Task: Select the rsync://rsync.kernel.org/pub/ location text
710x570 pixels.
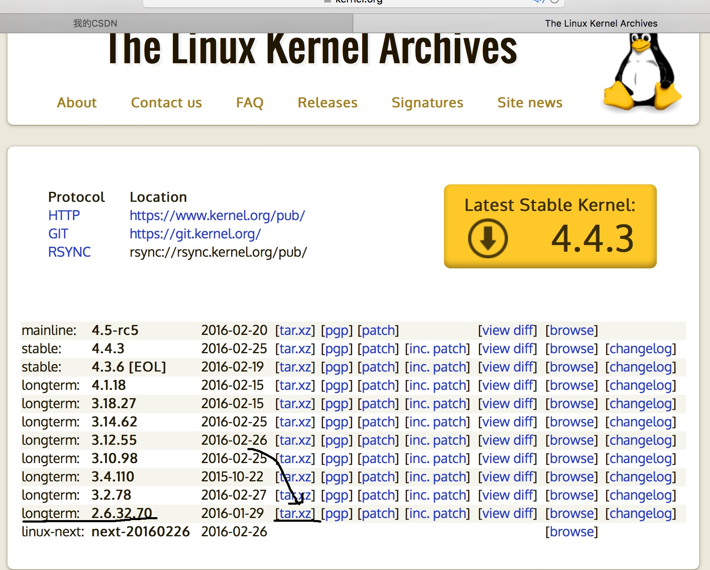Action: tap(218, 252)
